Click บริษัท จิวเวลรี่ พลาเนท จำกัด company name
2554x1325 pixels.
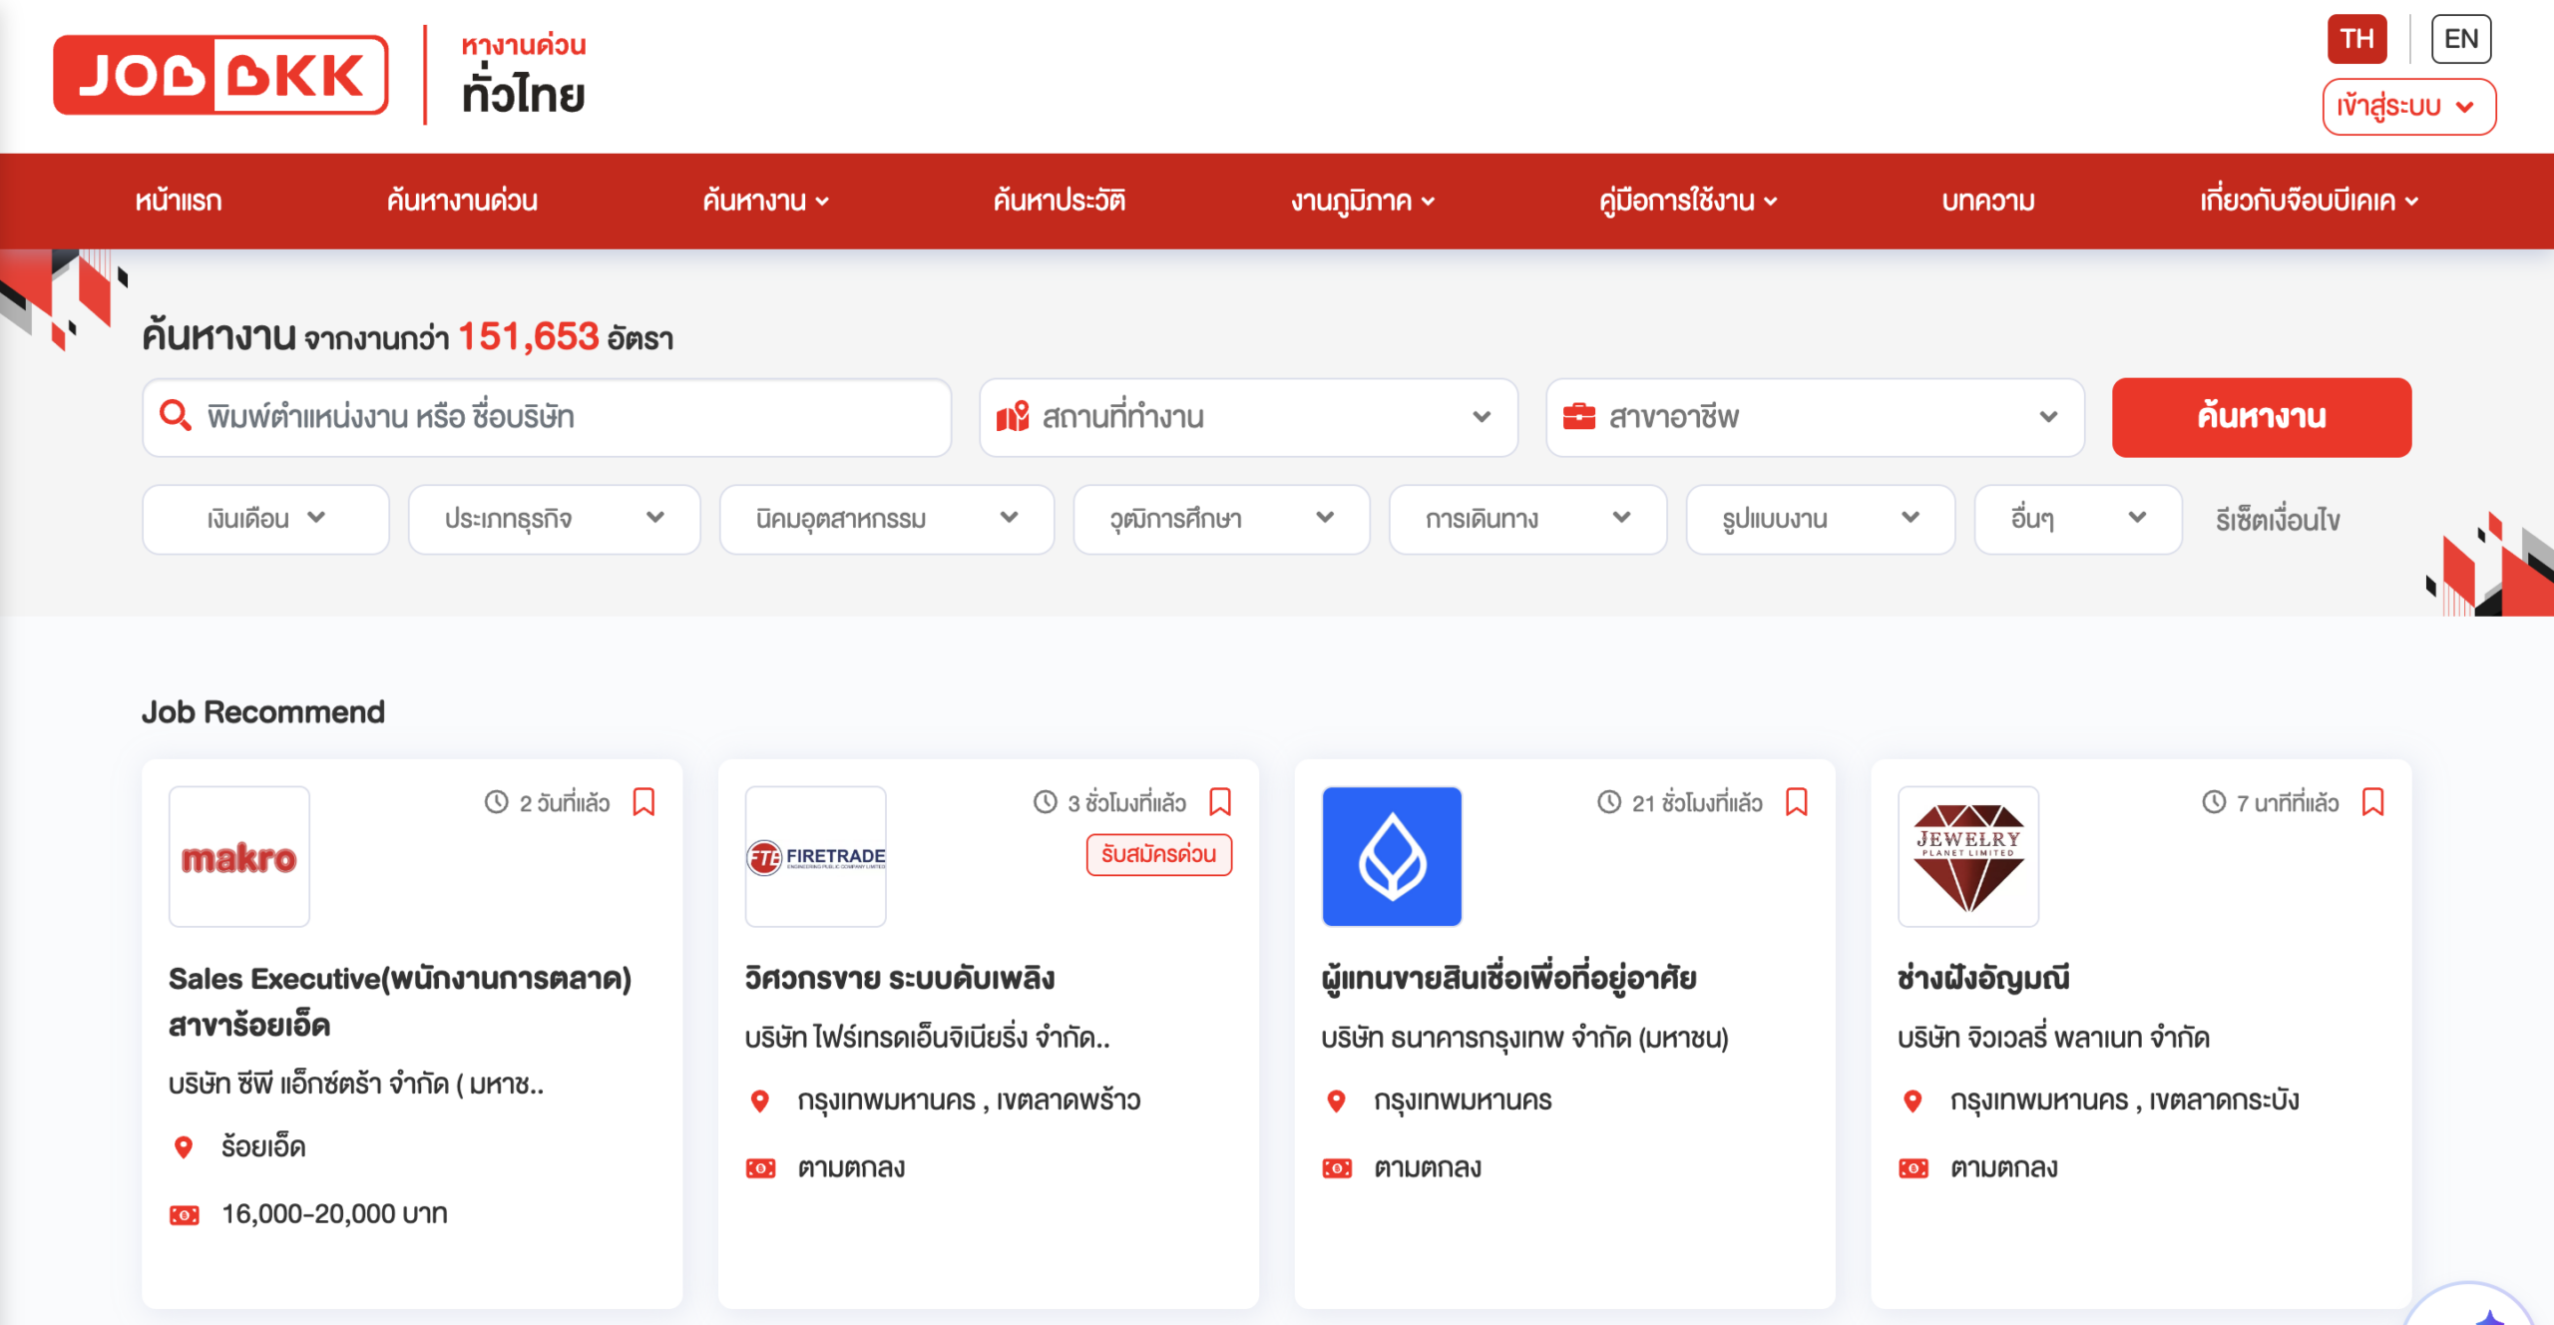tap(2053, 1039)
